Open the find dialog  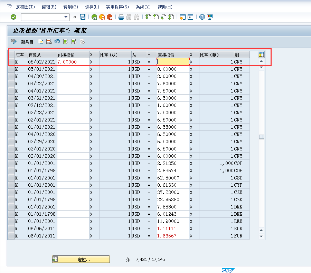(128, 17)
